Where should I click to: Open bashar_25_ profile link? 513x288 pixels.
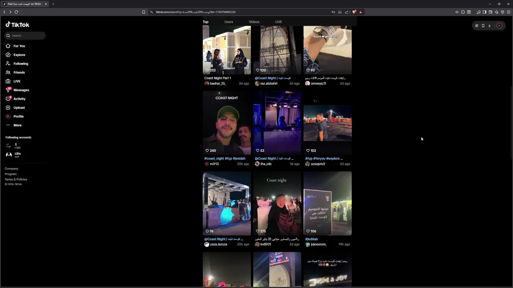218,84
